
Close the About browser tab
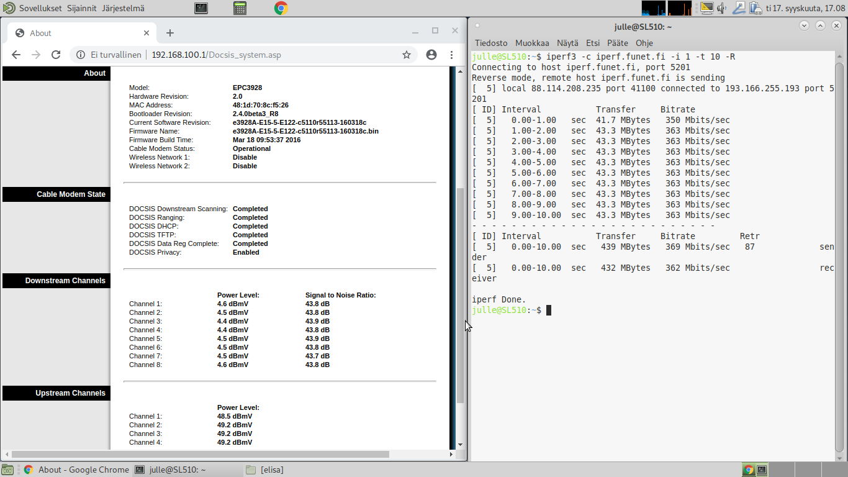147,33
